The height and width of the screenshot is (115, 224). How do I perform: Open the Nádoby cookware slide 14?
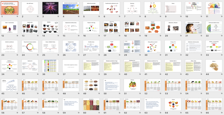pyautogui.click(x=50, y=27)
